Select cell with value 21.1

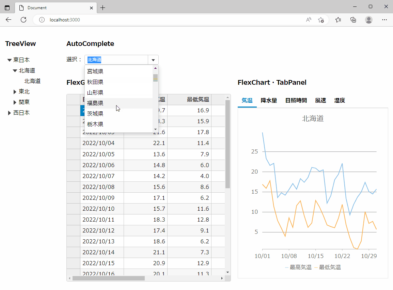tap(146, 253)
